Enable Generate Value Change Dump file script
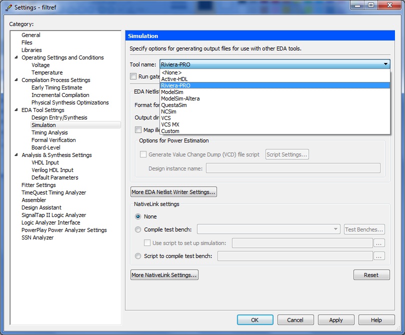The image size is (405, 335). pyautogui.click(x=143, y=154)
